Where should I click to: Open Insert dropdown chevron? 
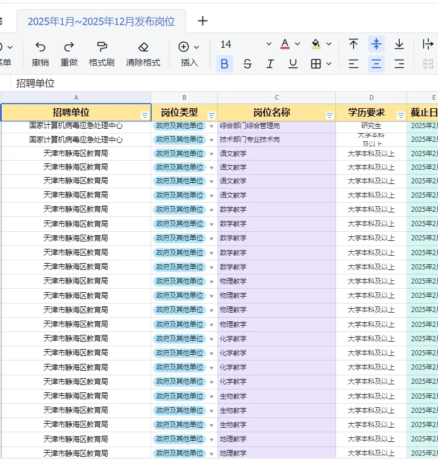[x=196, y=47]
